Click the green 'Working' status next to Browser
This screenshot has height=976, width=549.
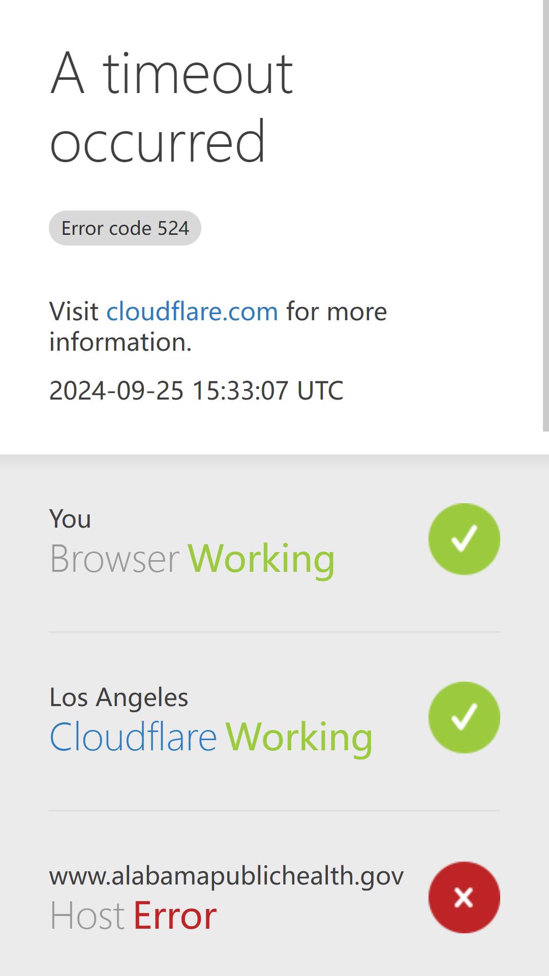(x=261, y=558)
